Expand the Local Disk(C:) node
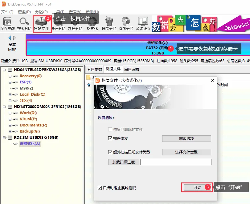 10,94
